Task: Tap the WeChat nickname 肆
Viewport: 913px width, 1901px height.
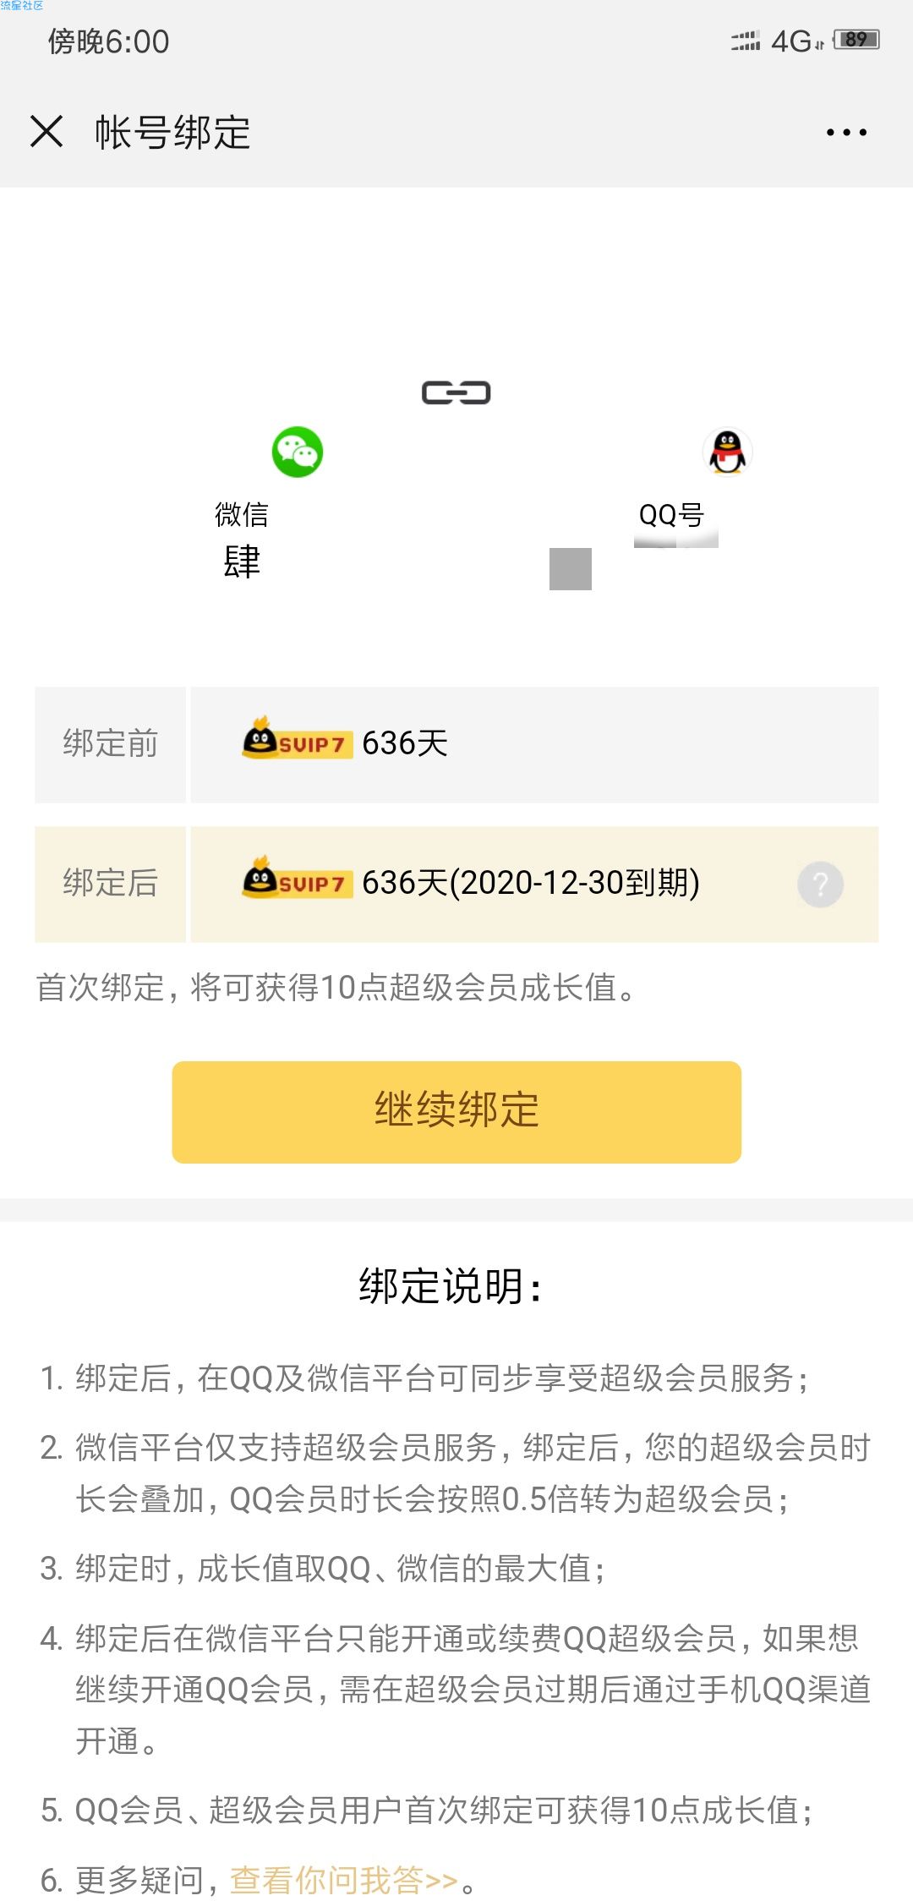Action: [242, 562]
